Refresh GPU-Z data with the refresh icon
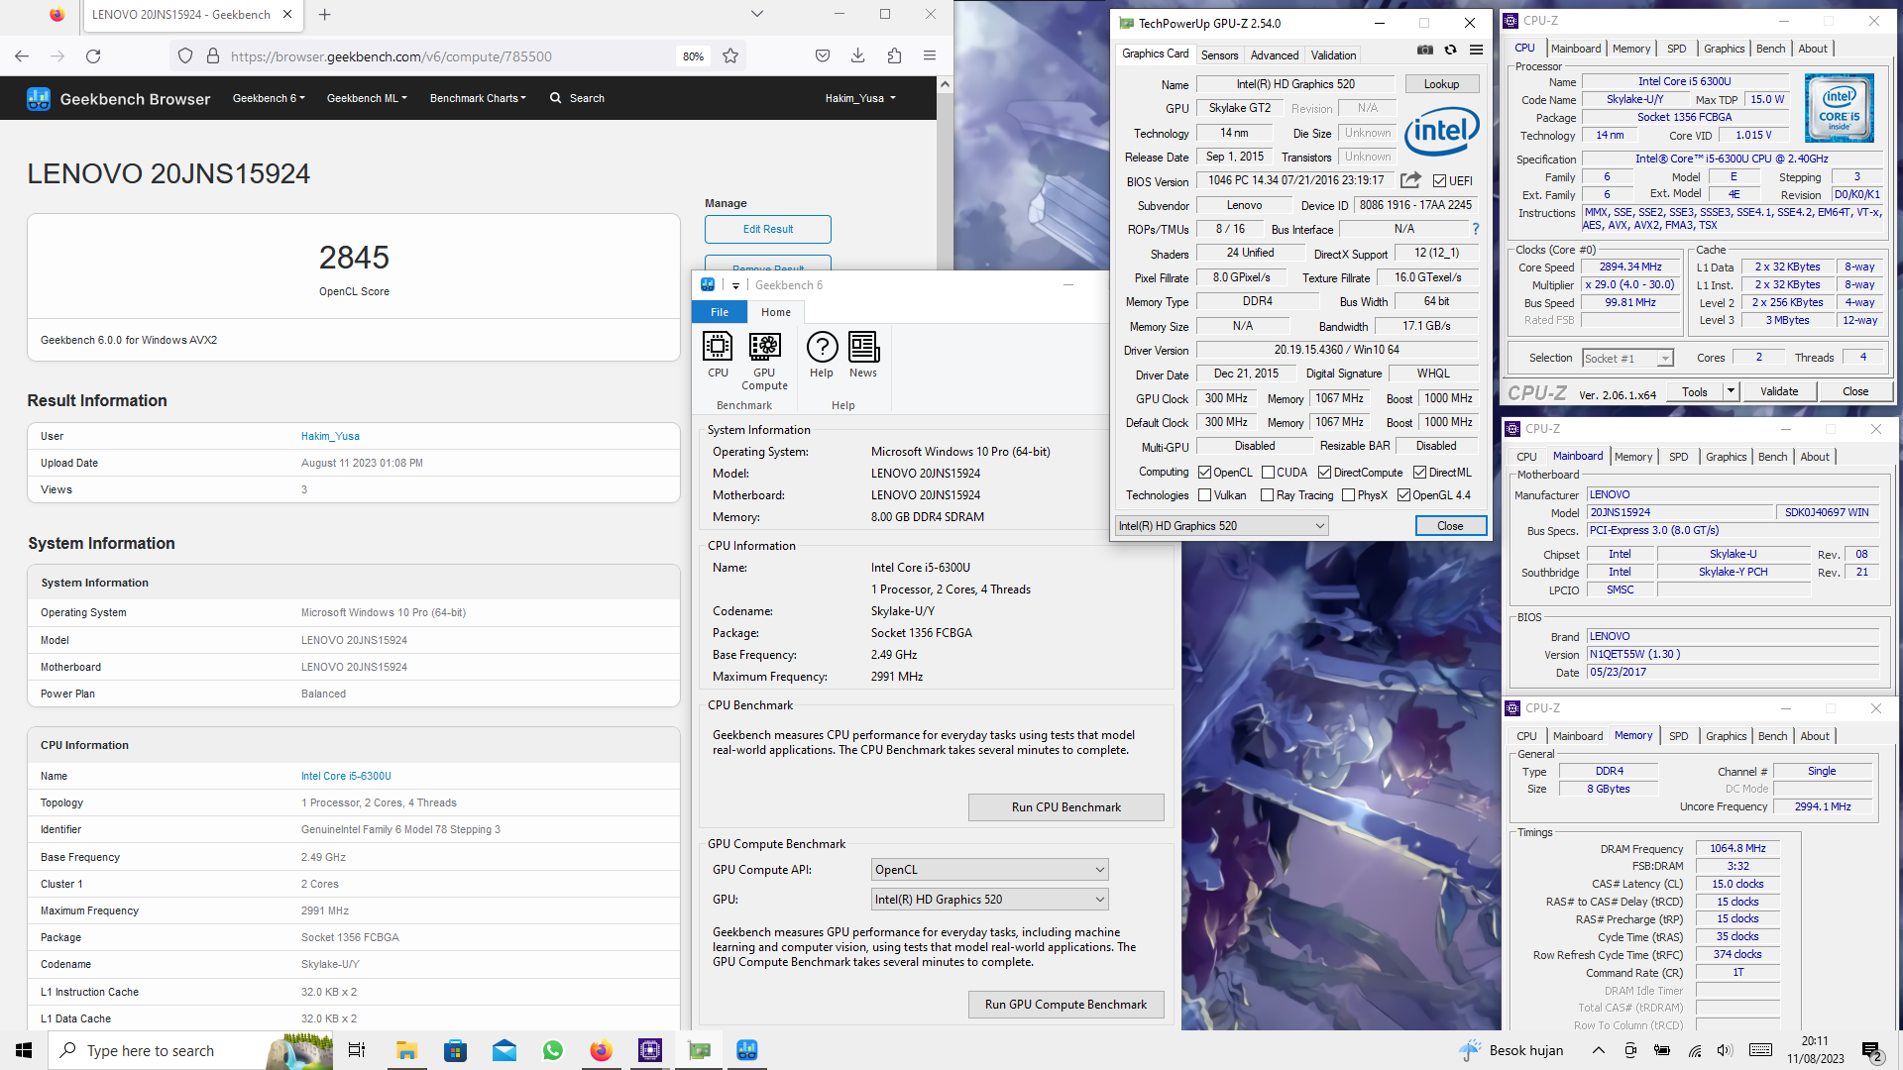Image resolution: width=1903 pixels, height=1070 pixels. click(x=1450, y=50)
